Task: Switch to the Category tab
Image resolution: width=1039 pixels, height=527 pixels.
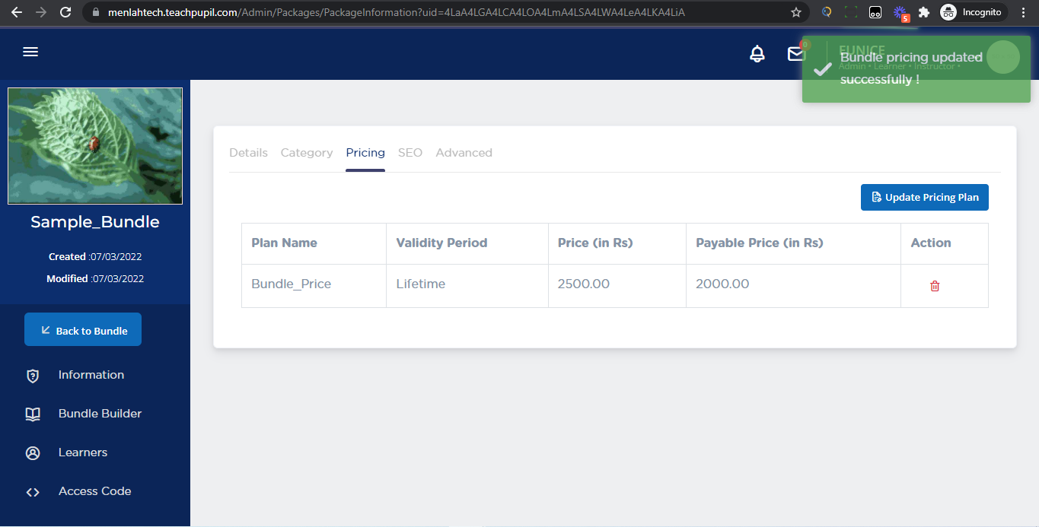Action: (307, 153)
